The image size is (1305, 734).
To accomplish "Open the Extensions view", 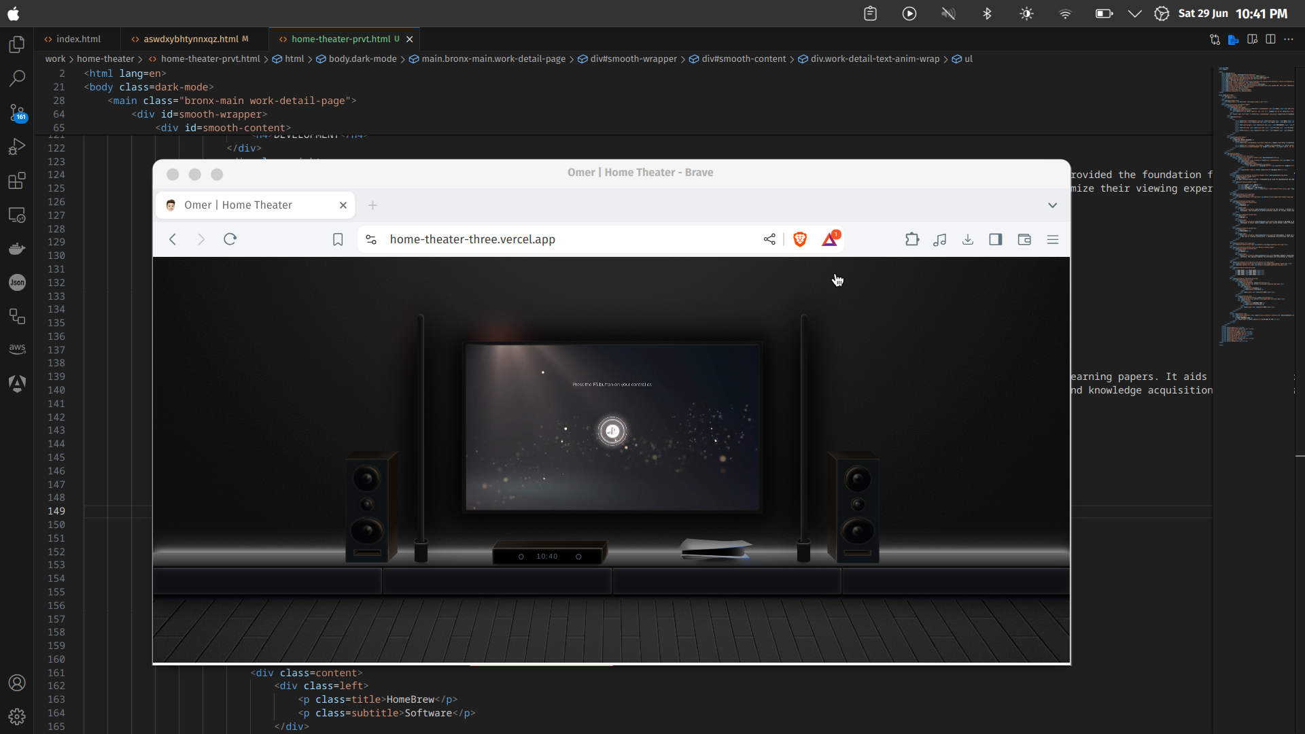I will [x=17, y=180].
